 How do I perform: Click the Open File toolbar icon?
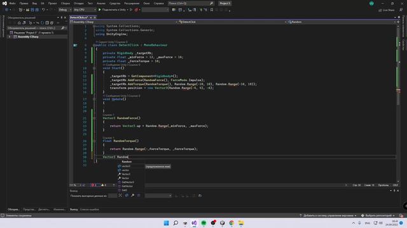coord(27,10)
